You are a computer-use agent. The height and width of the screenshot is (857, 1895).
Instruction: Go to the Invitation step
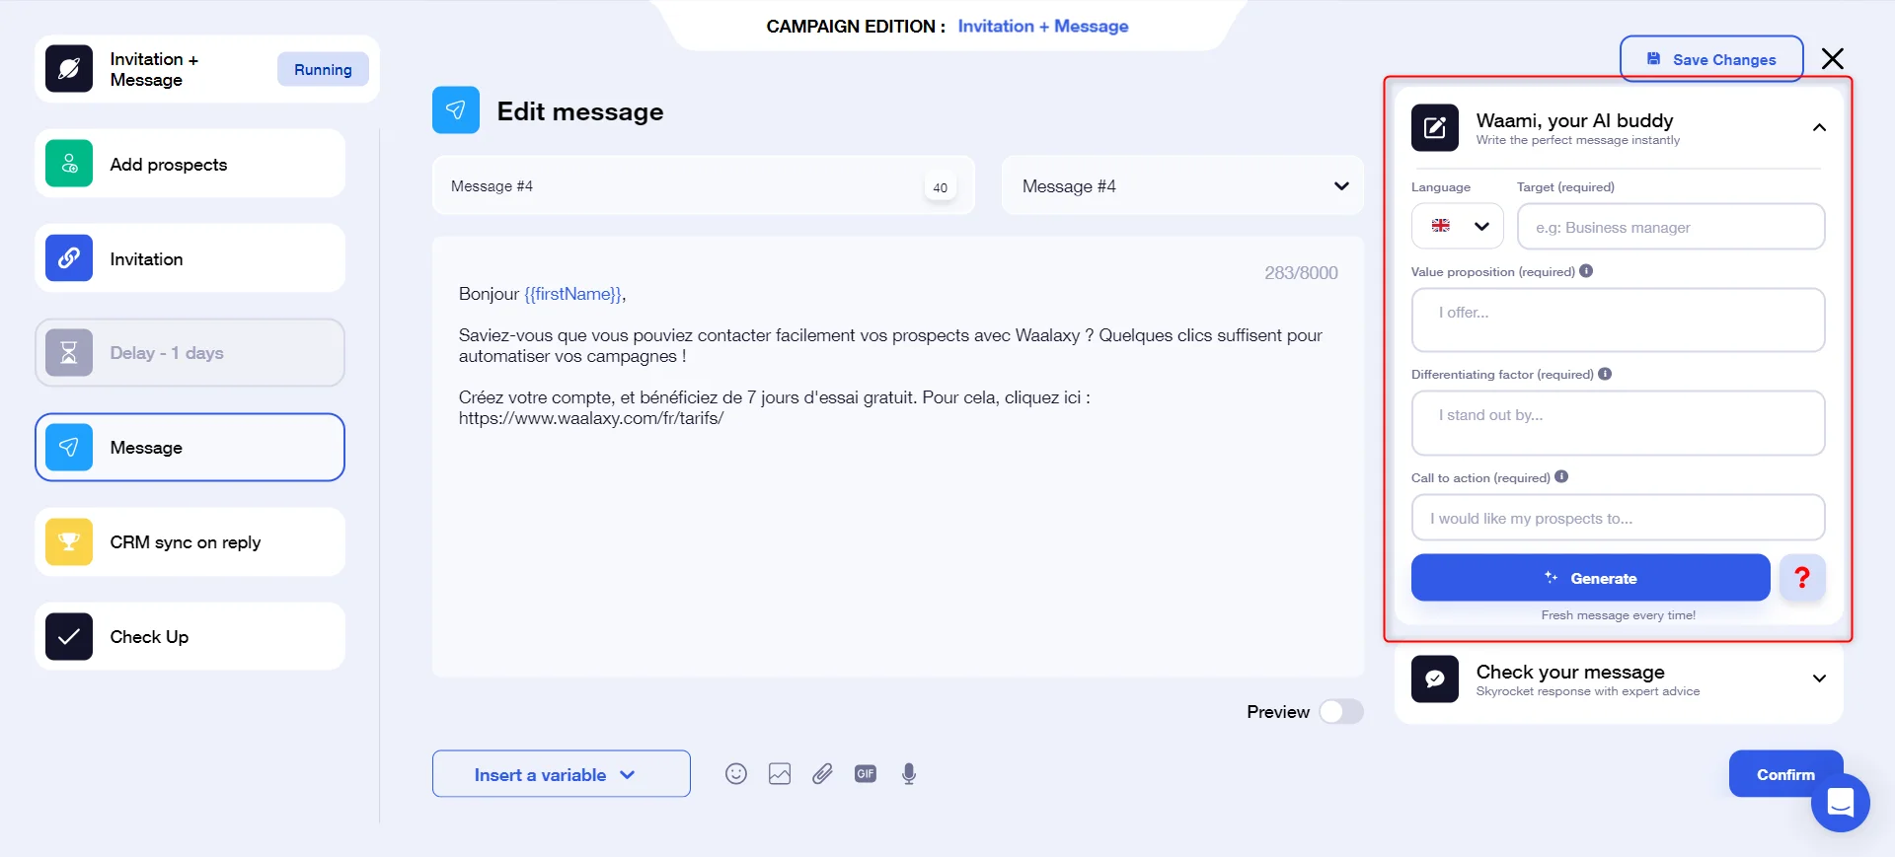tap(189, 258)
